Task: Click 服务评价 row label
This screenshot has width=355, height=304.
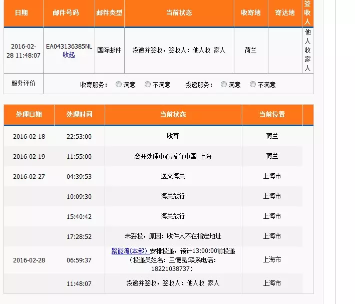Action: [24, 83]
